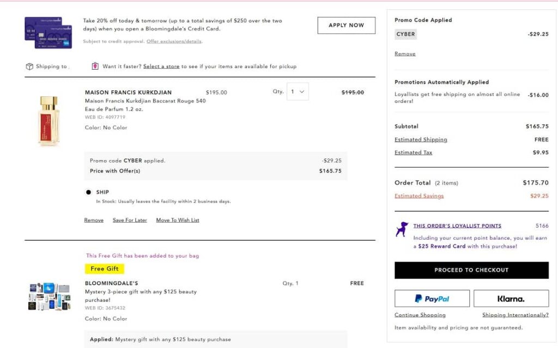Open the mystery free gift thumbnail
Image resolution: width=558 pixels, height=348 pixels.
coord(49,296)
